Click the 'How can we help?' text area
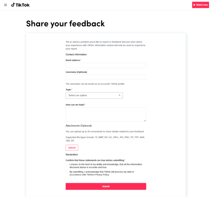Image resolution: width=212 pixels, height=197 pixels. (106, 114)
